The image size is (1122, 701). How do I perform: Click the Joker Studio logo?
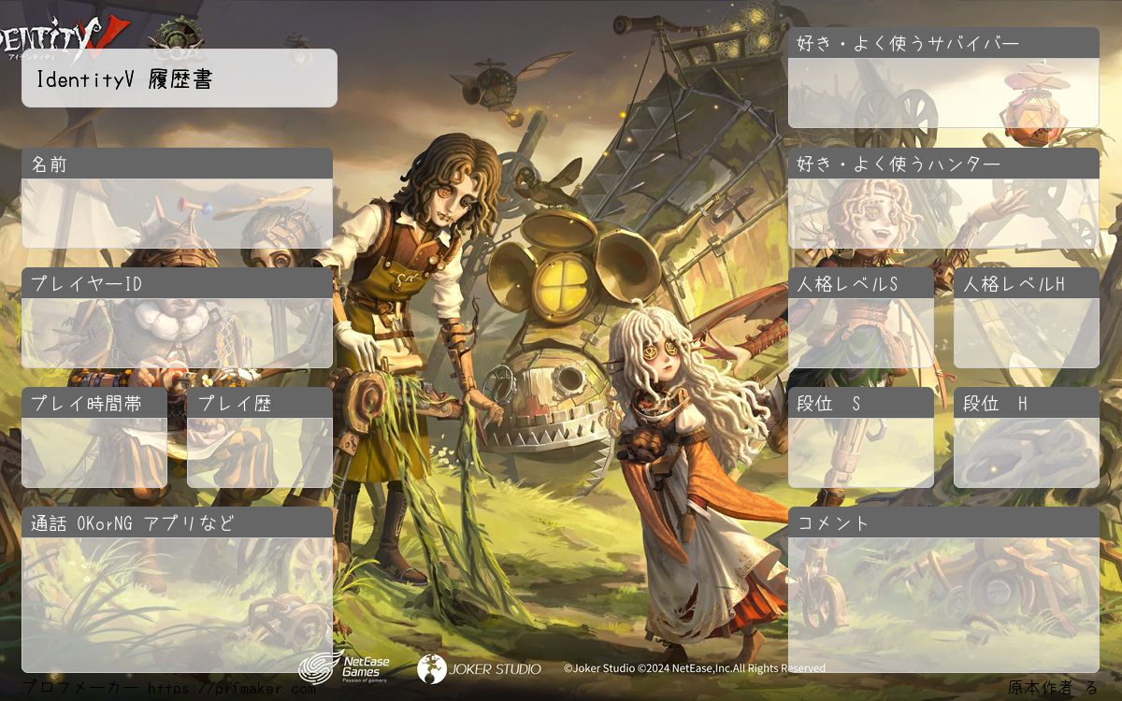point(479,668)
